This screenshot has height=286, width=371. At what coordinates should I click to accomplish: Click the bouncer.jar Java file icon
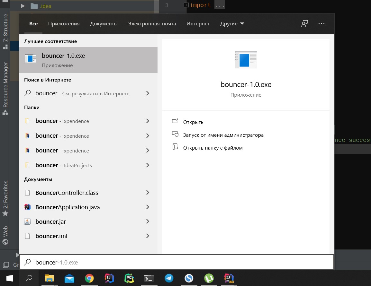[27, 221]
